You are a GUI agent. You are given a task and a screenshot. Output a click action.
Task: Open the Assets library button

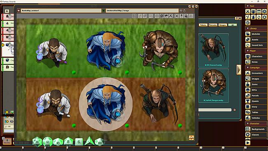tap(259, 40)
